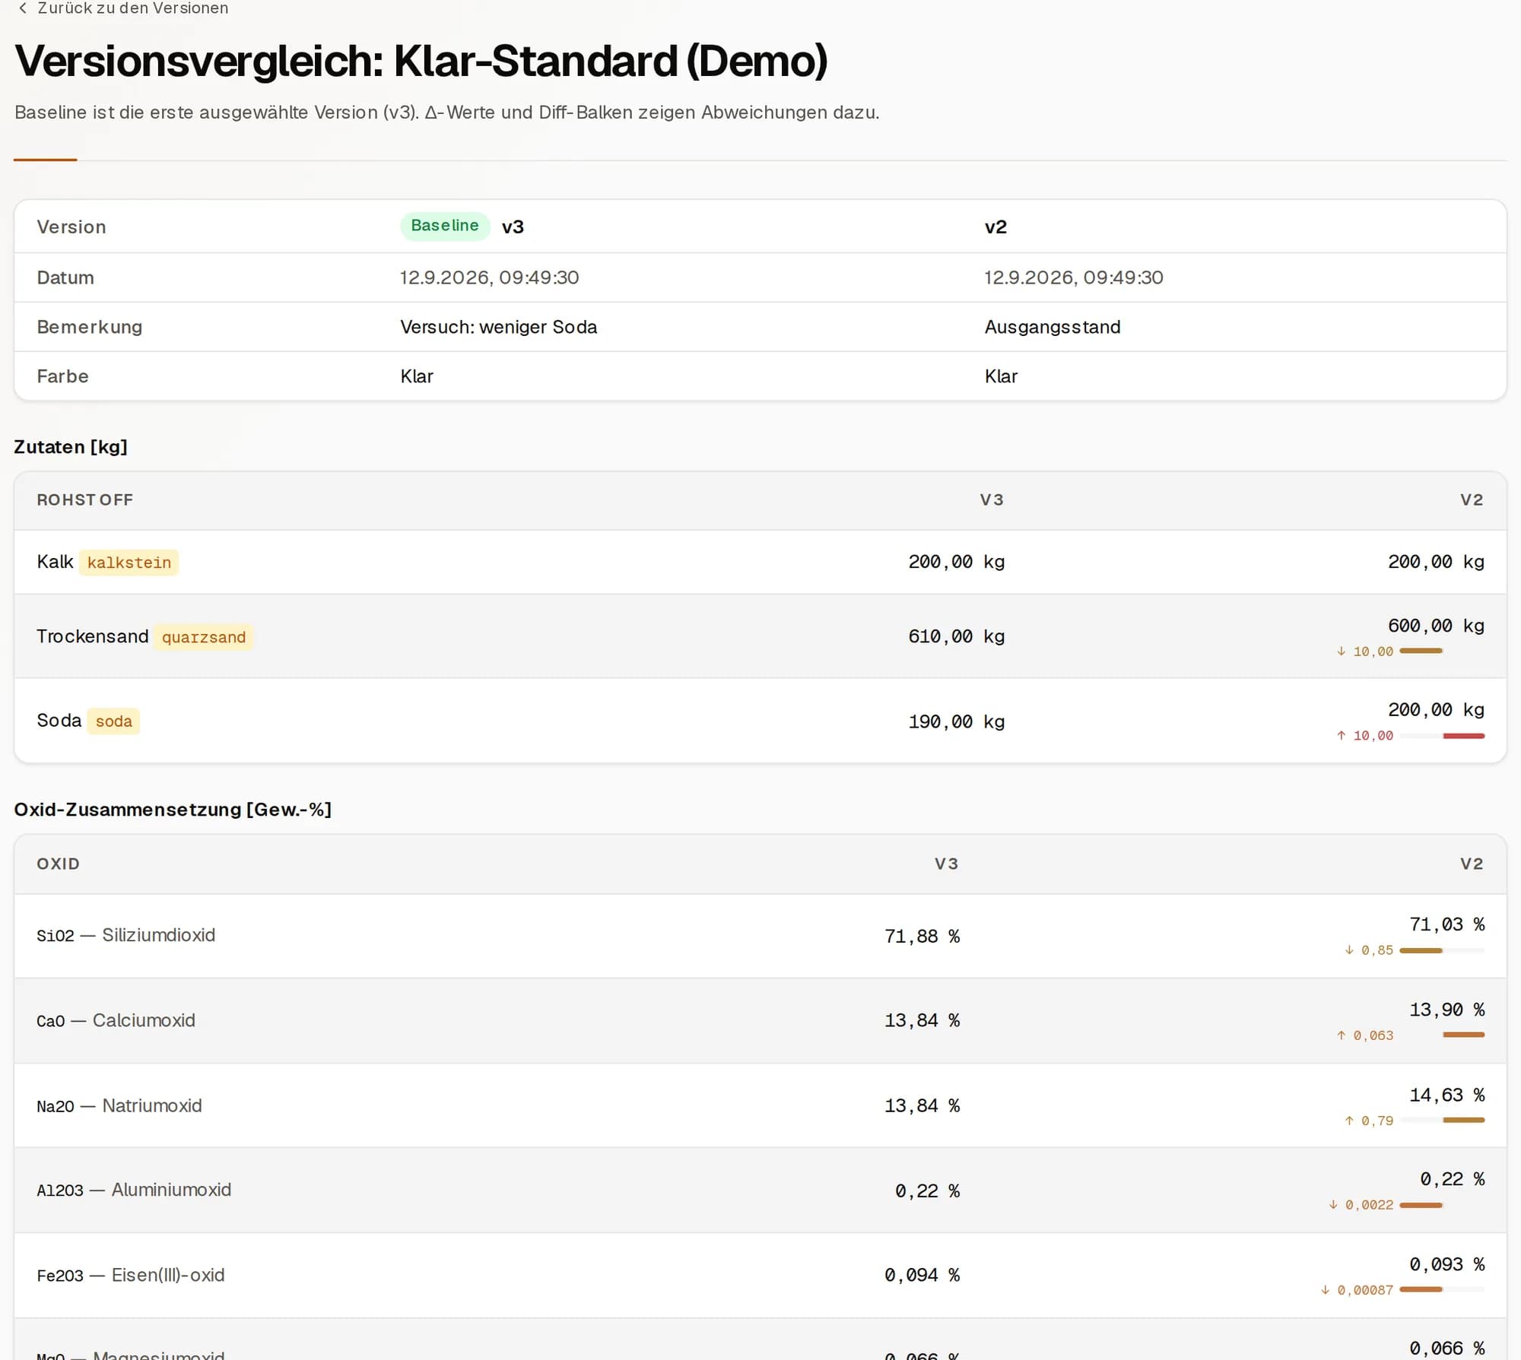Click the Na2O delta up-arrow icon
The image size is (1521, 1360).
(x=1349, y=1121)
